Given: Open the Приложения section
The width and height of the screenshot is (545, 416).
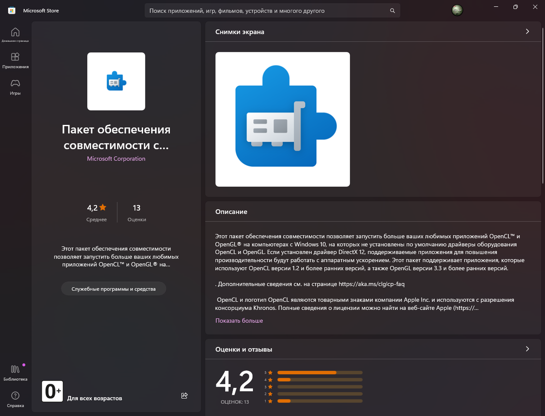Looking at the screenshot, I should [x=15, y=60].
